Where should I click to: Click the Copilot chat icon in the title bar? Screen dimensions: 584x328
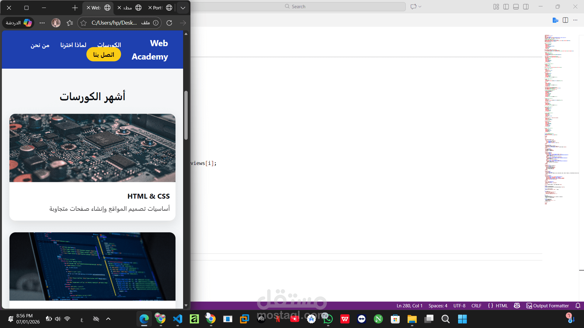click(x=413, y=6)
